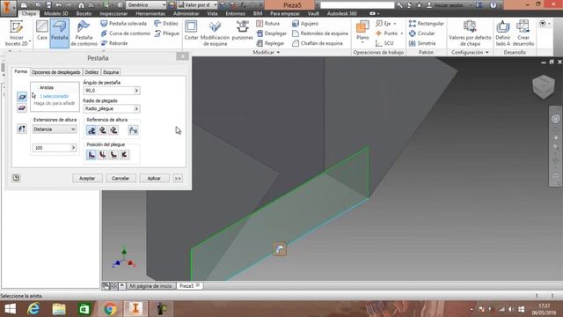
Task: Open Mi página de inicio document tab
Action: click(x=150, y=286)
